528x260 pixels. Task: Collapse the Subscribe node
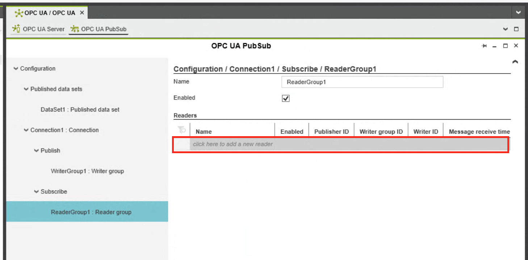pos(36,192)
